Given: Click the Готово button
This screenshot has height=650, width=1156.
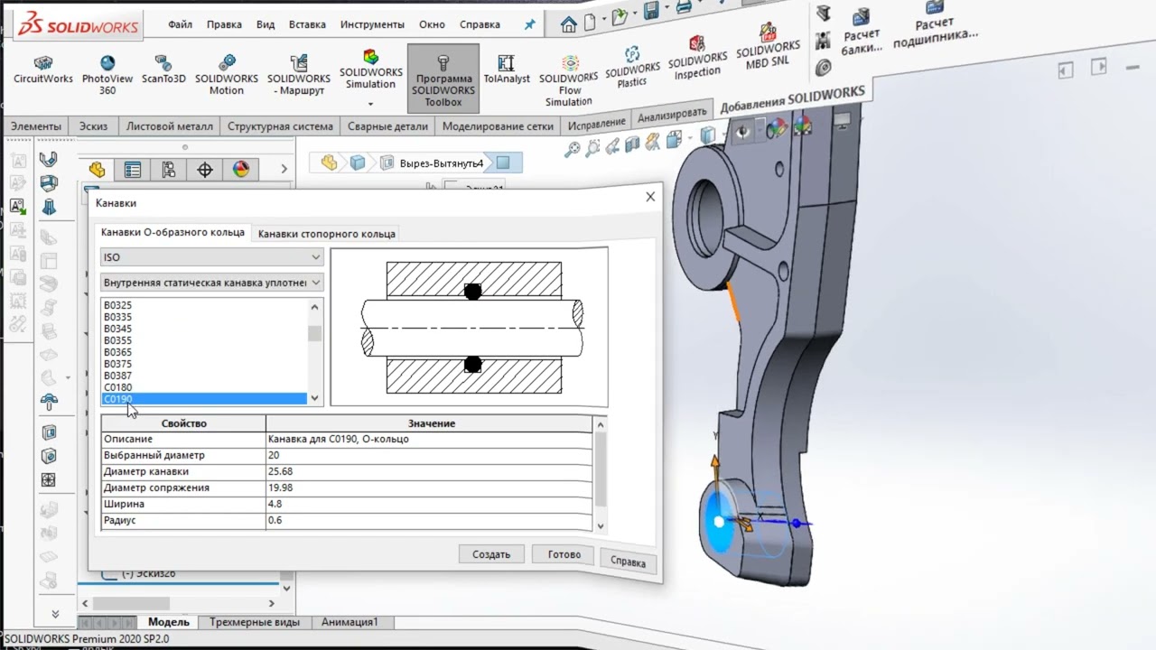Looking at the screenshot, I should [x=564, y=554].
